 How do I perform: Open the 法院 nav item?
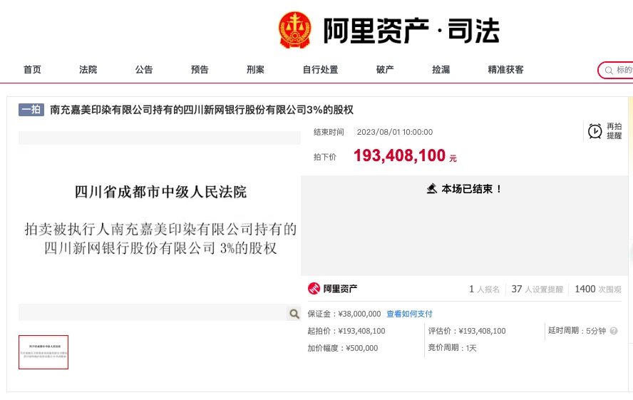coord(88,69)
